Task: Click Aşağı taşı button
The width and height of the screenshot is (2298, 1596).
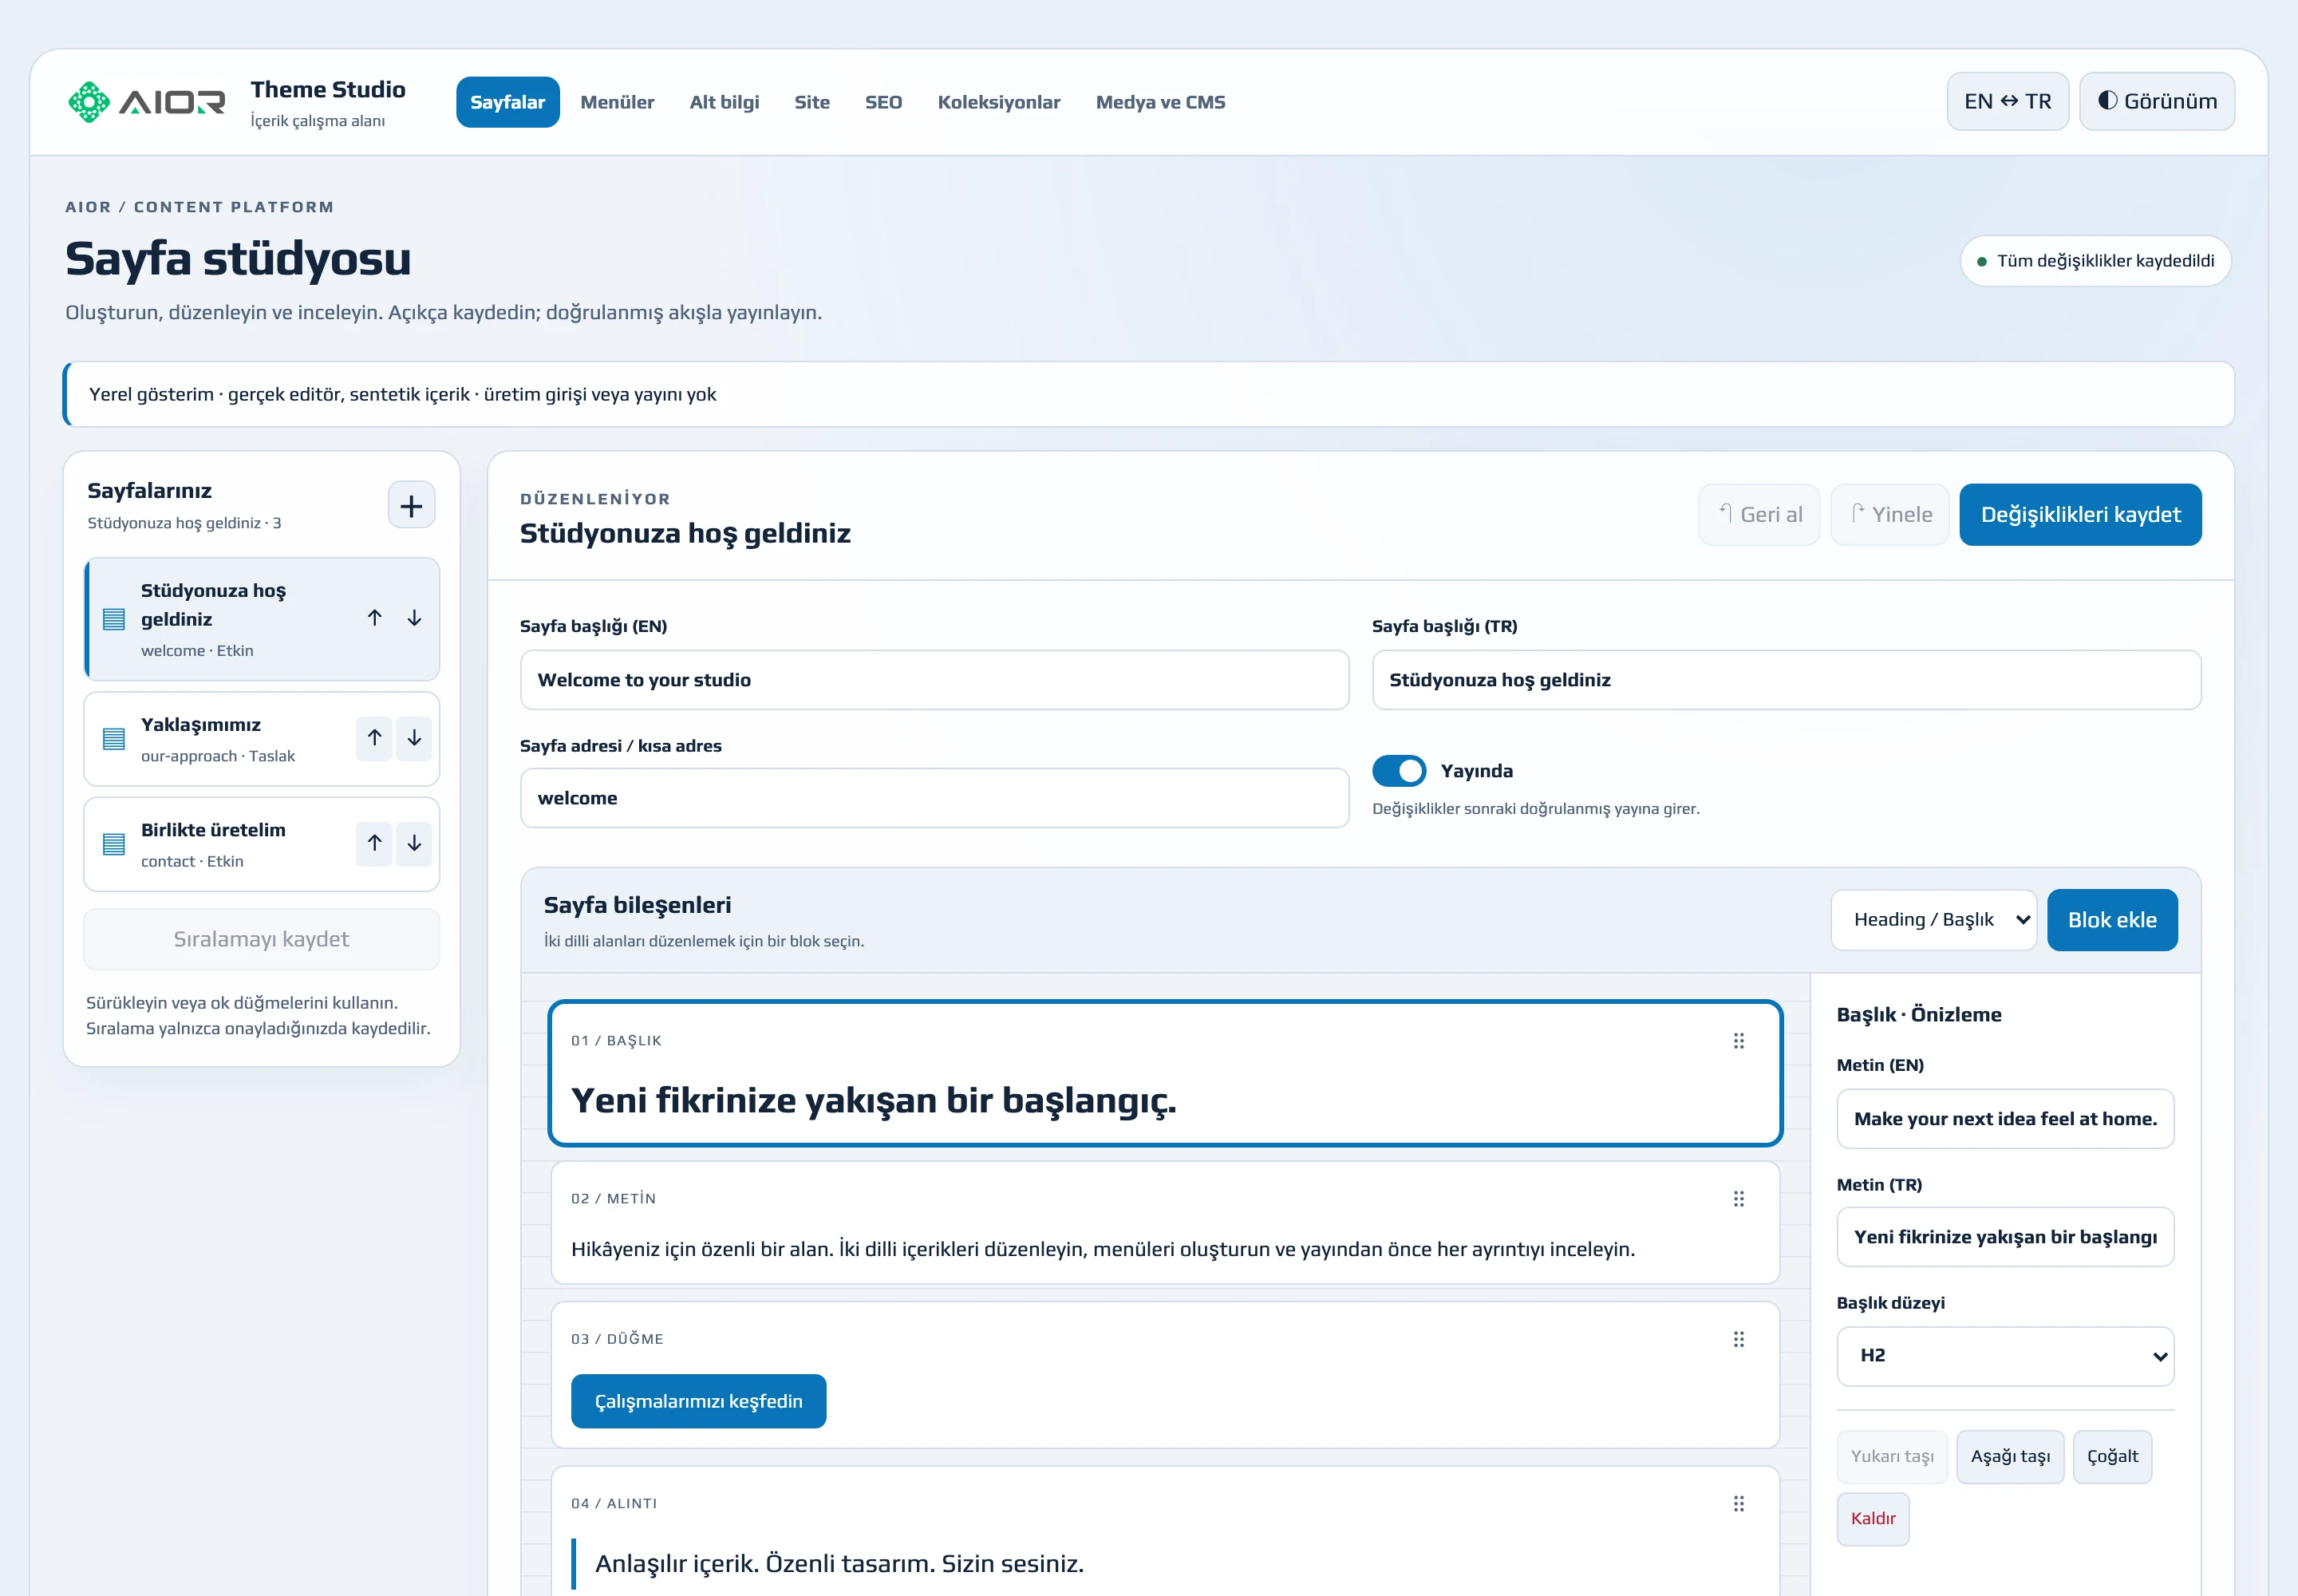Action: click(2010, 1457)
